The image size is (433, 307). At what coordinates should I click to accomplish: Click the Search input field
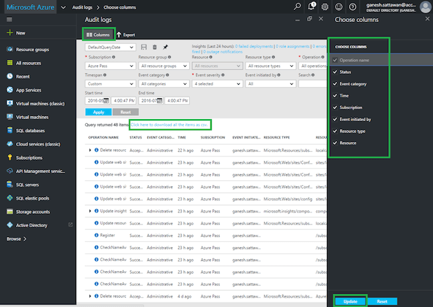pyautogui.click(x=313, y=85)
